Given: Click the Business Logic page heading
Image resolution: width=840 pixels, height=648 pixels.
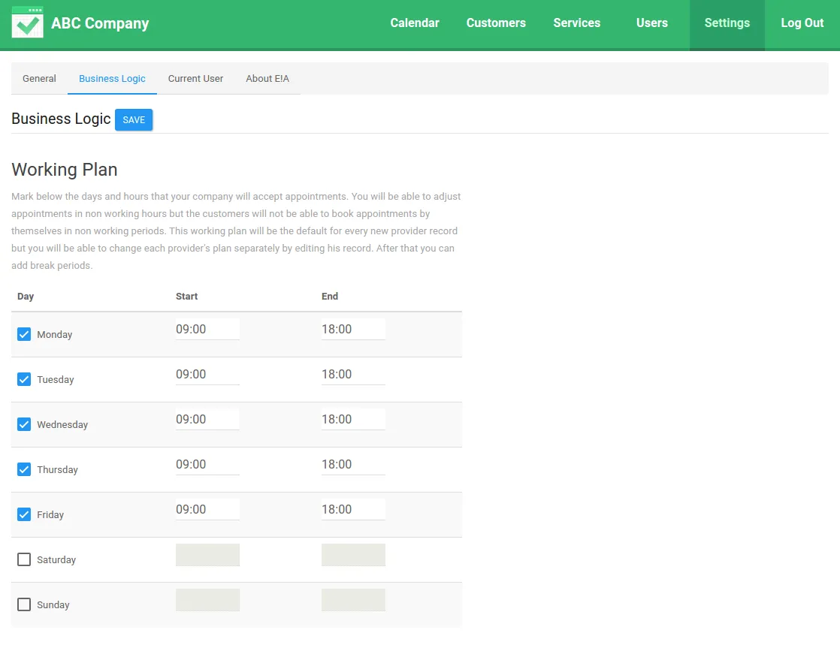Looking at the screenshot, I should pos(61,119).
